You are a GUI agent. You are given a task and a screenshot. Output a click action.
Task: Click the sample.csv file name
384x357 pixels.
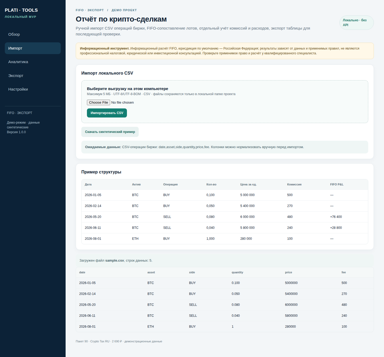(115, 261)
